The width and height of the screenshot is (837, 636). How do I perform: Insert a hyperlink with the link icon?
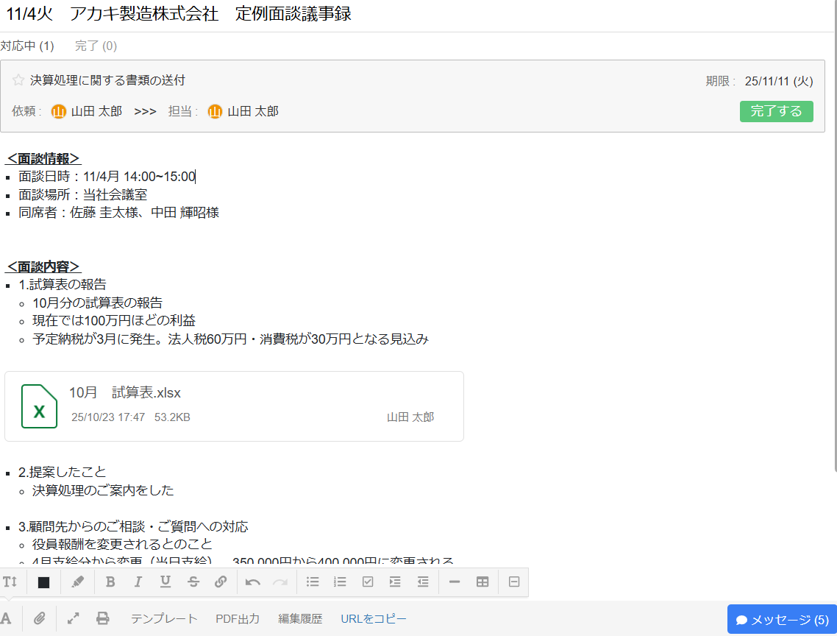coord(221,582)
